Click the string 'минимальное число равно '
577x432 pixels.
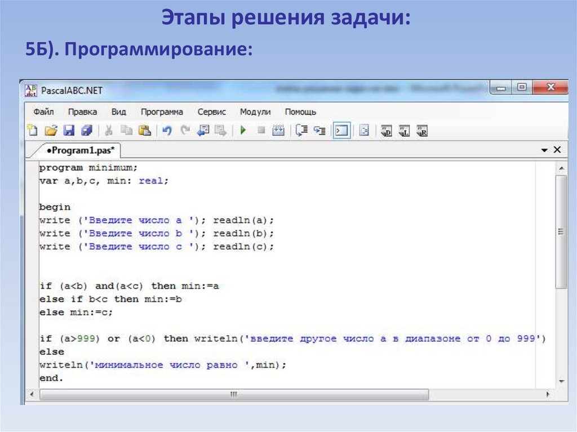click(170, 365)
